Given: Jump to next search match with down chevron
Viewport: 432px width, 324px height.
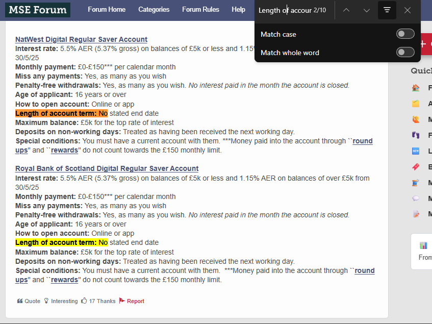Looking at the screenshot, I should 367,10.
